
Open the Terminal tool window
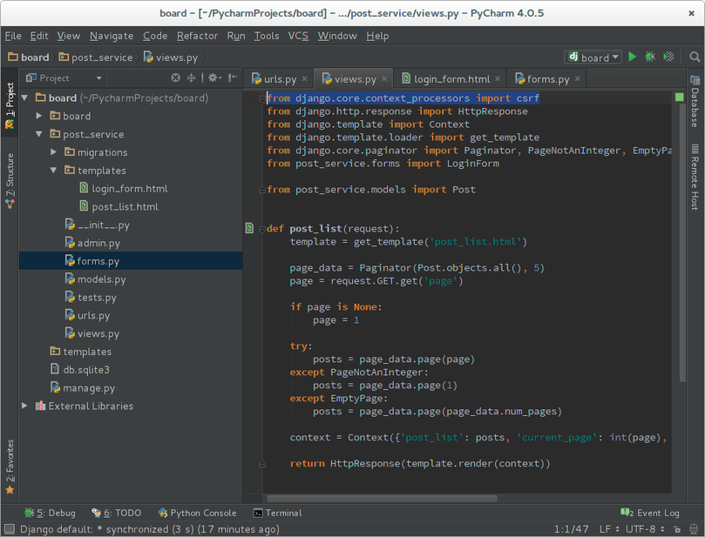point(277,513)
